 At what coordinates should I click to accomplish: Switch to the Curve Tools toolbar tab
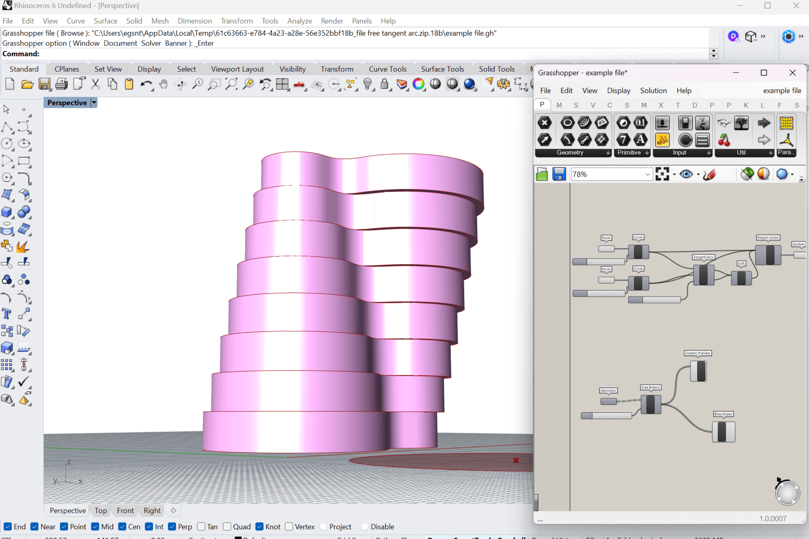387,69
